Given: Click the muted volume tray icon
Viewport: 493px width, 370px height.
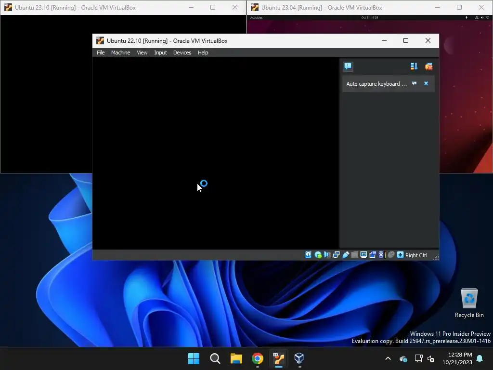Looking at the screenshot, I should [x=431, y=358].
